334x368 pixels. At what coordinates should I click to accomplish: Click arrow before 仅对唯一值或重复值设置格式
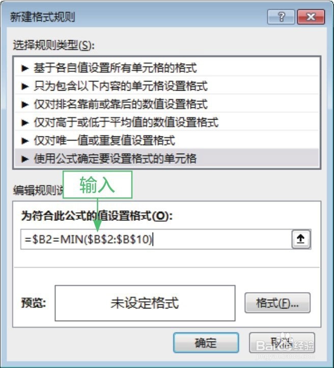point(25,140)
